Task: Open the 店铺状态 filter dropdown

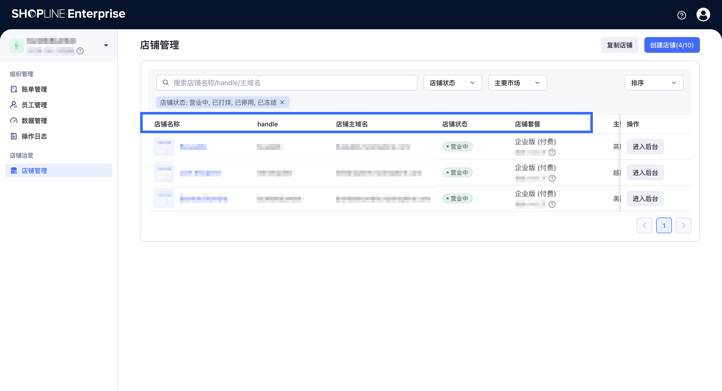Action: point(452,83)
